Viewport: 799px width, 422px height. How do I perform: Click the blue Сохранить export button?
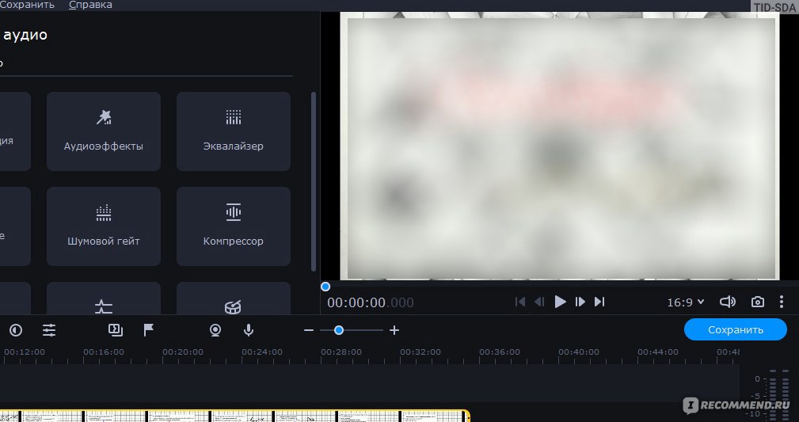[x=736, y=329]
